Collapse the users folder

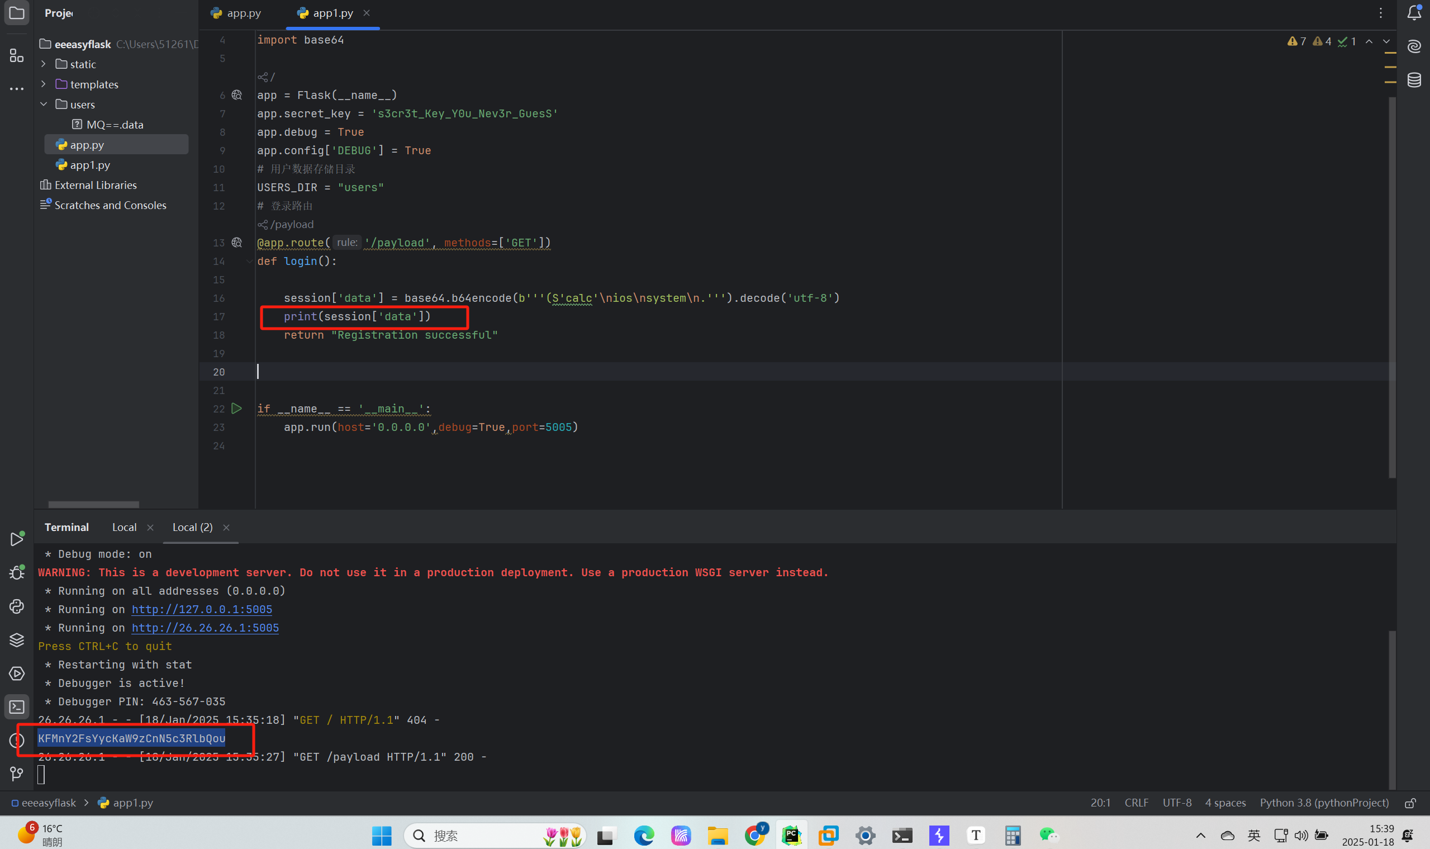click(x=44, y=104)
